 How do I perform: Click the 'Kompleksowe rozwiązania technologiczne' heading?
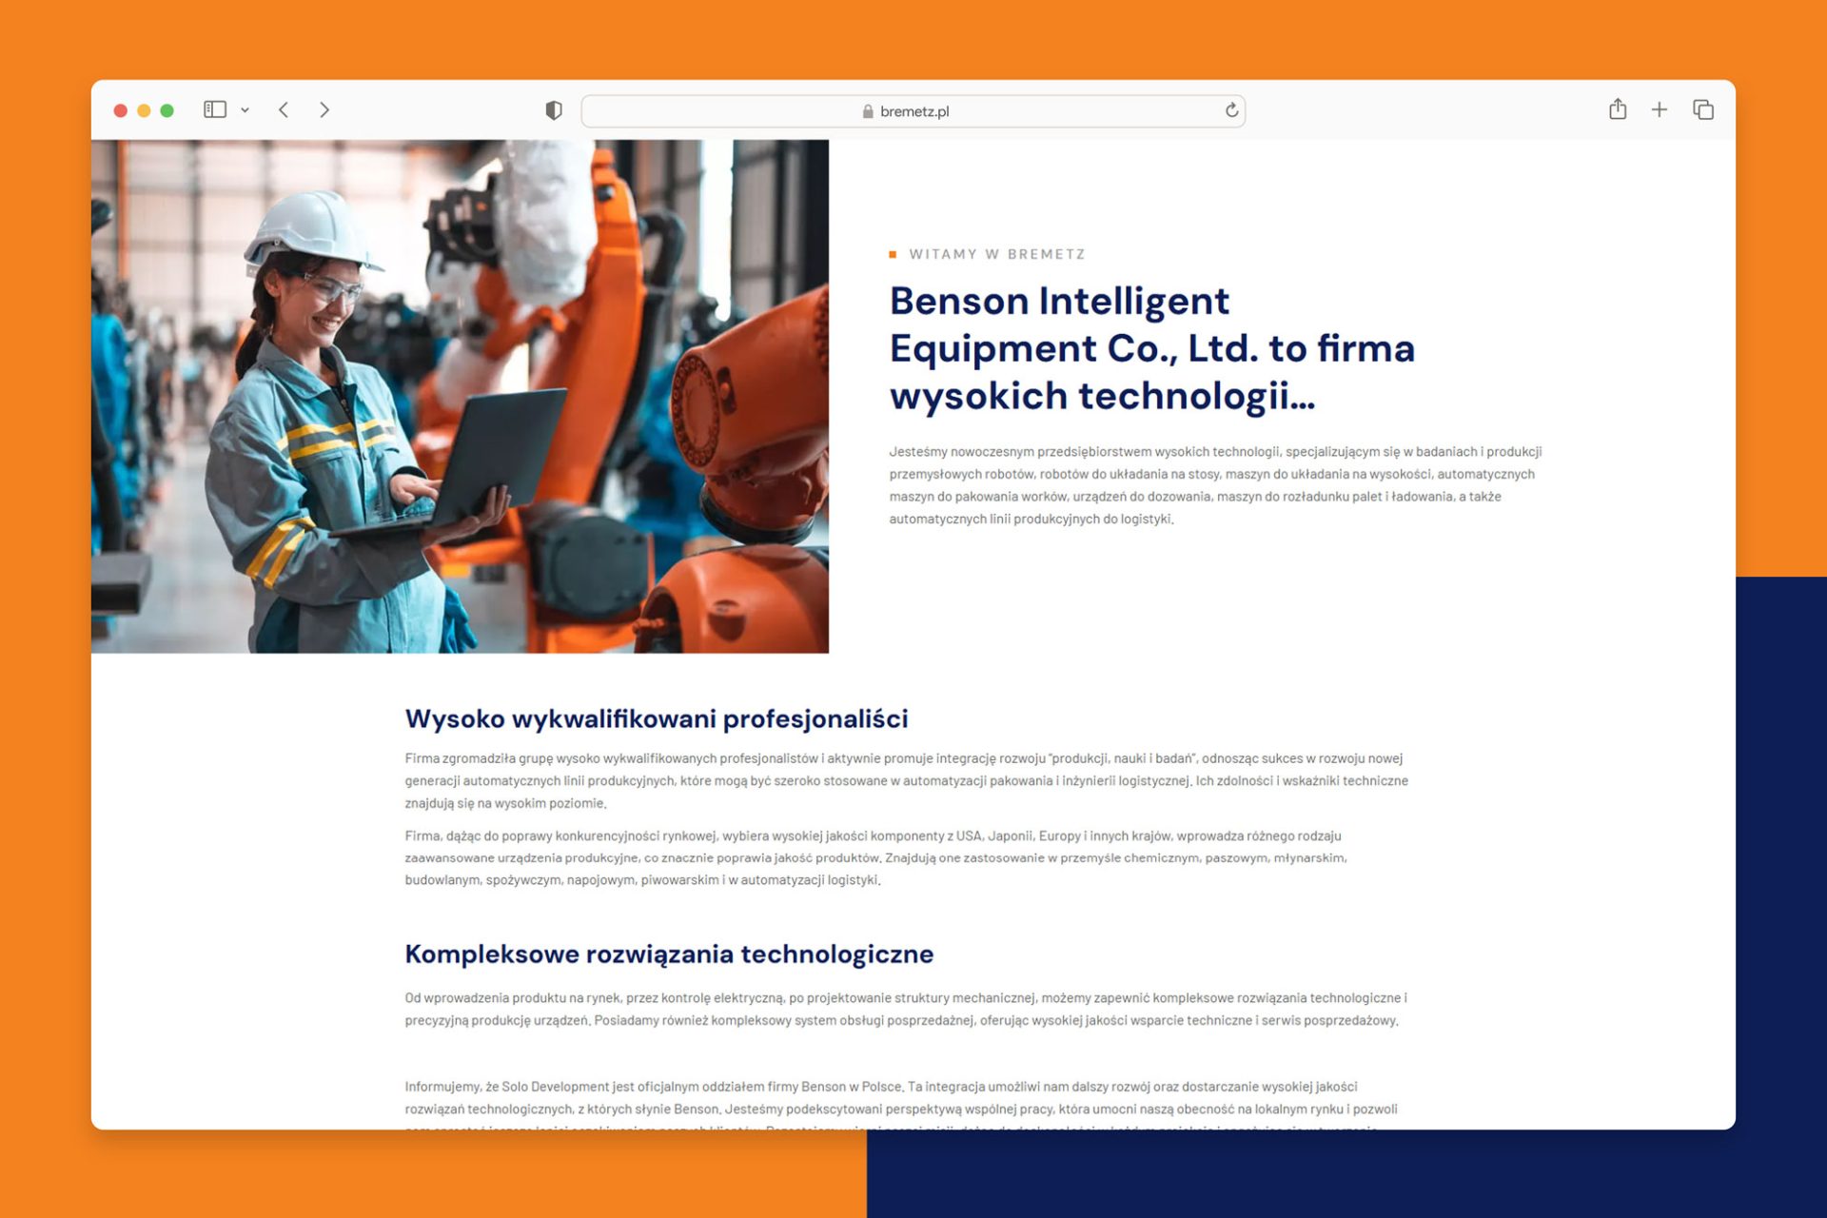tap(669, 953)
